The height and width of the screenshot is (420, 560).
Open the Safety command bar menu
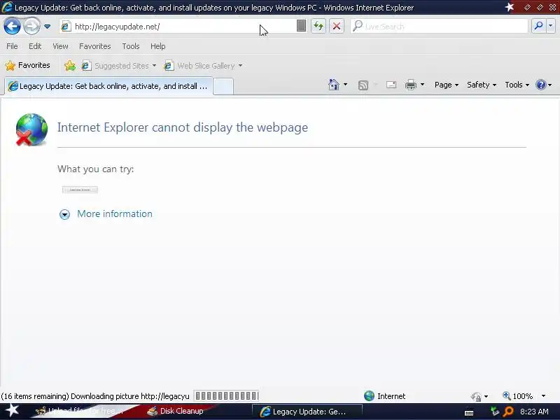point(482,85)
